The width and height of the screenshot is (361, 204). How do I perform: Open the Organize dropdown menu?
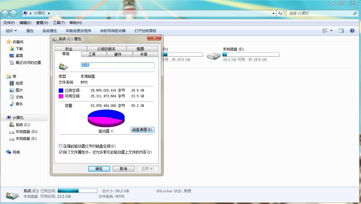[11, 31]
